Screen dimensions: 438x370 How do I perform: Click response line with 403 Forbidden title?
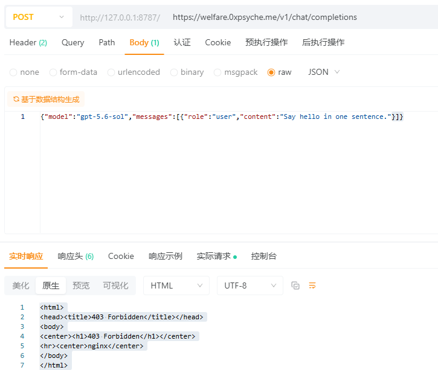click(x=121, y=317)
